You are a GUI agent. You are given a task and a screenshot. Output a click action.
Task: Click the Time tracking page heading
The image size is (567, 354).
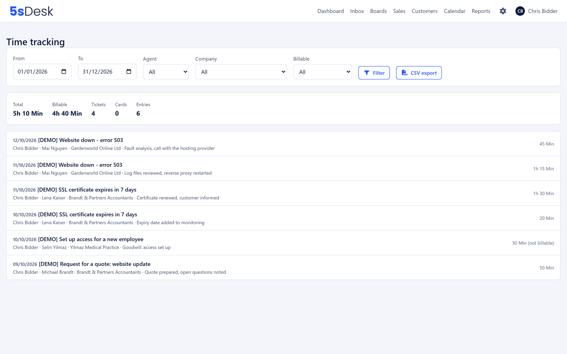(x=35, y=42)
